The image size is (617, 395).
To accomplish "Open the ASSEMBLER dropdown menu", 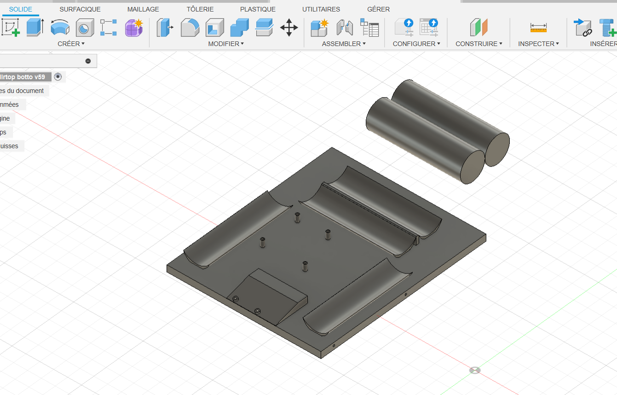I will (344, 44).
